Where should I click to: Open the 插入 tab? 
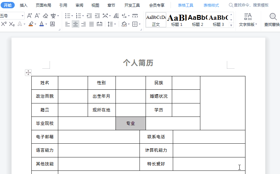[24, 5]
